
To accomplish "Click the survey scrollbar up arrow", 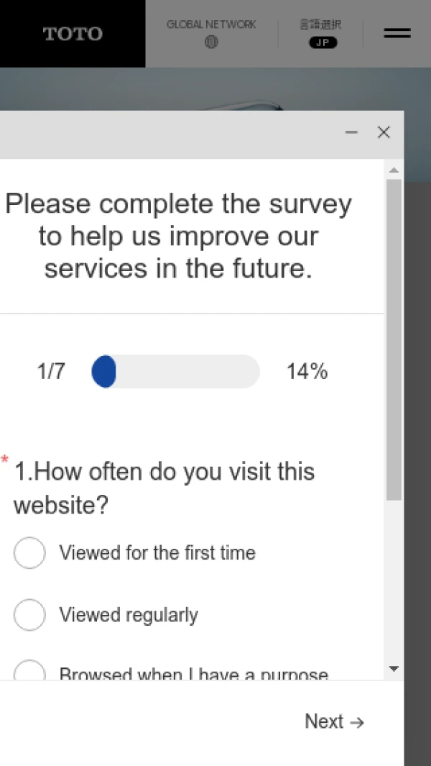I will [x=393, y=170].
